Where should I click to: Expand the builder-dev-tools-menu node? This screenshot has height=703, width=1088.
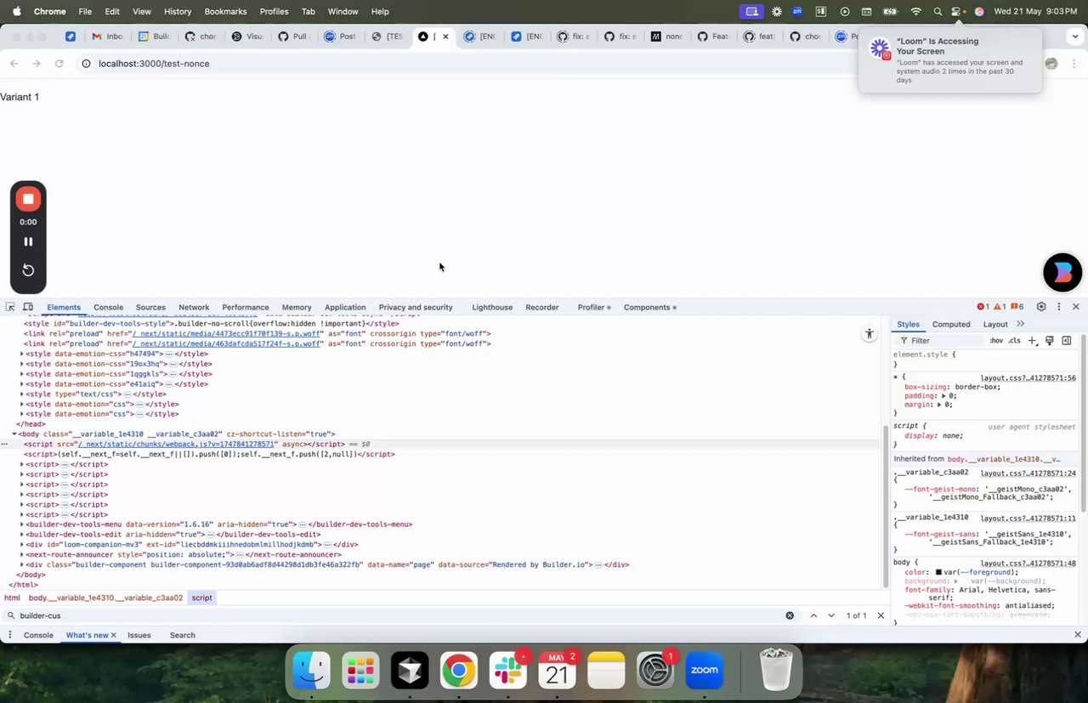(x=21, y=524)
